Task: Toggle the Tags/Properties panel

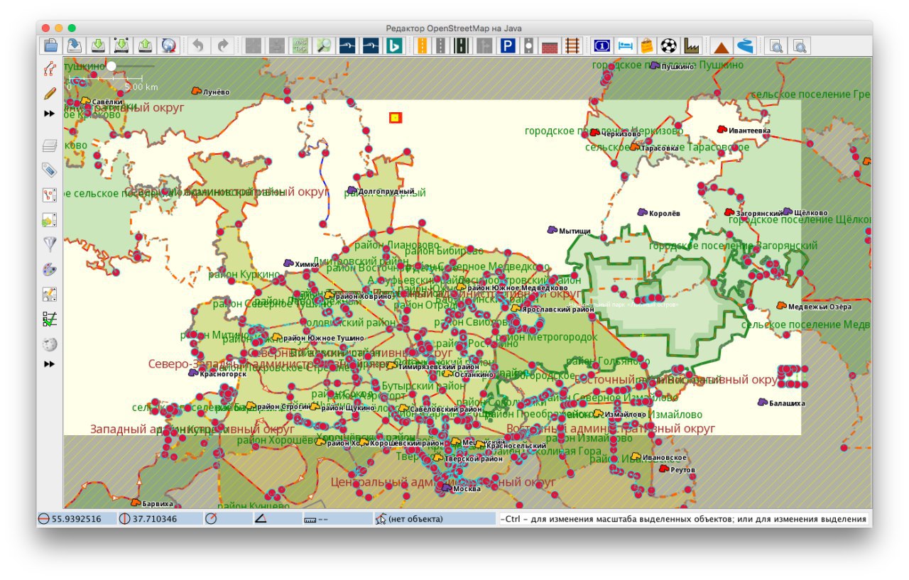Action: tap(49, 170)
